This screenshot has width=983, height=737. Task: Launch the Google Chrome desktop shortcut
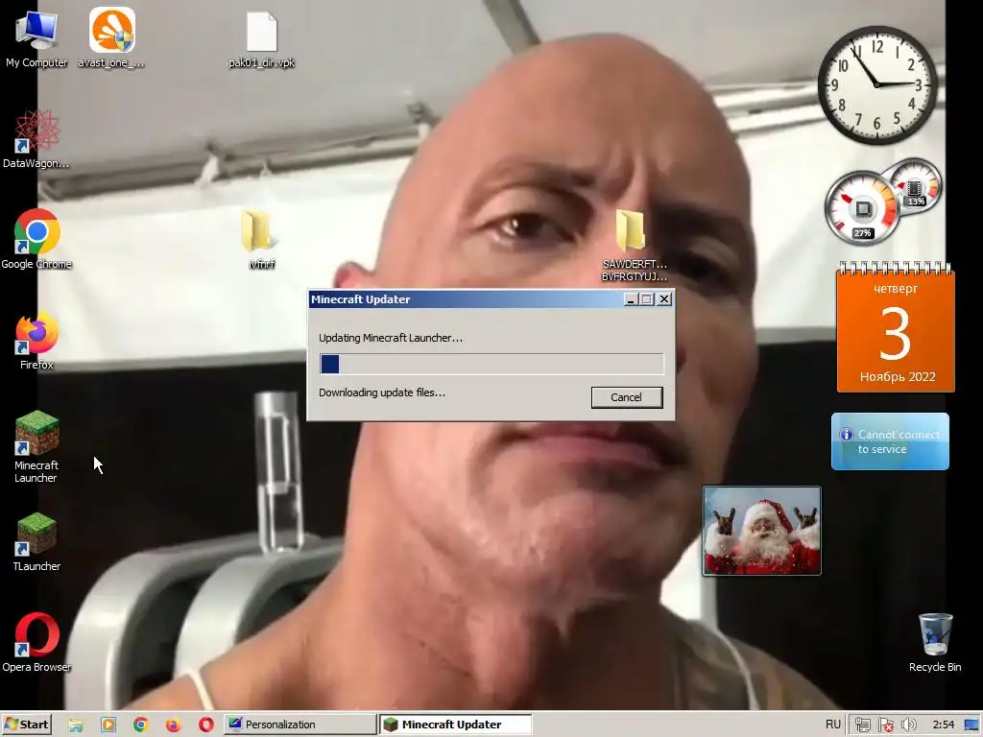point(36,239)
